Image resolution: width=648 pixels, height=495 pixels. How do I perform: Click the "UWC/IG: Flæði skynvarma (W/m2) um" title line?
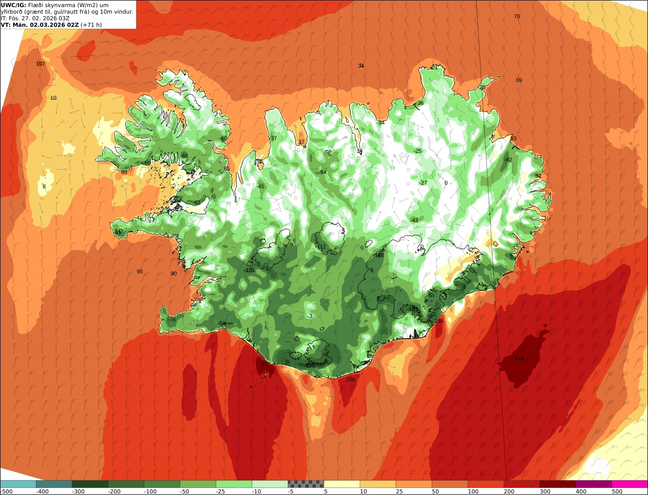(55, 5)
